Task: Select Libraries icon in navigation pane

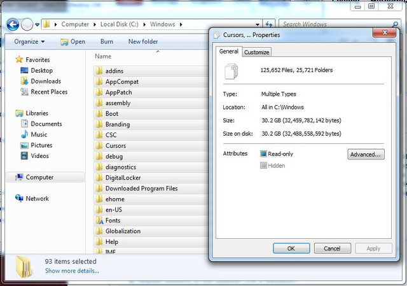Action: [x=19, y=113]
